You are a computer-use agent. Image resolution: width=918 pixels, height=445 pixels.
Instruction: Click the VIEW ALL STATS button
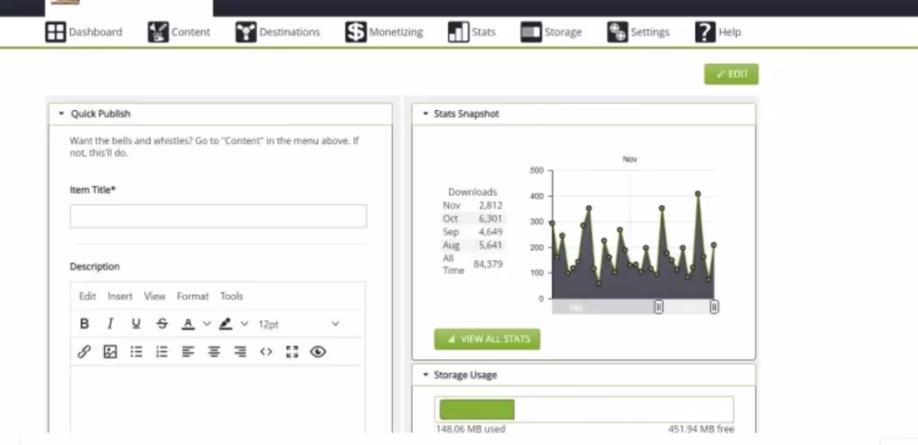point(487,339)
